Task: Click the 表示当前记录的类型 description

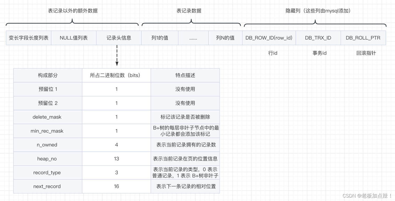Action: point(185,173)
